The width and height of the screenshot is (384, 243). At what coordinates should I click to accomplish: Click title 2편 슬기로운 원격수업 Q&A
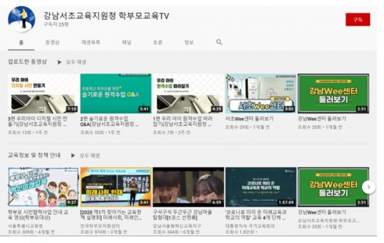(109, 121)
